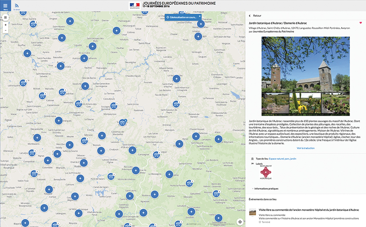Open the cluster marker near Saint-Jacques-des-Blats
Screen dimensions: 366x227
click(x=93, y=46)
